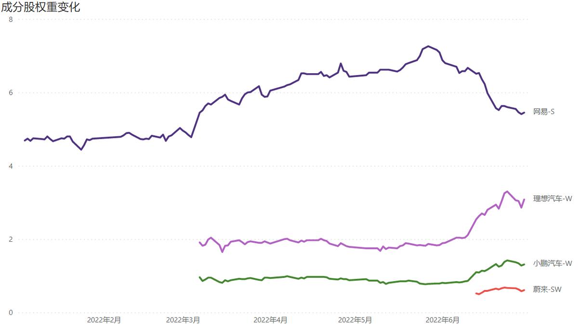Select the 理想汽车-W series label

tap(552, 198)
